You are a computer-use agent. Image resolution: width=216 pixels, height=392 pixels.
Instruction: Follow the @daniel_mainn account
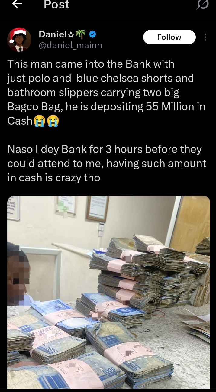click(169, 37)
